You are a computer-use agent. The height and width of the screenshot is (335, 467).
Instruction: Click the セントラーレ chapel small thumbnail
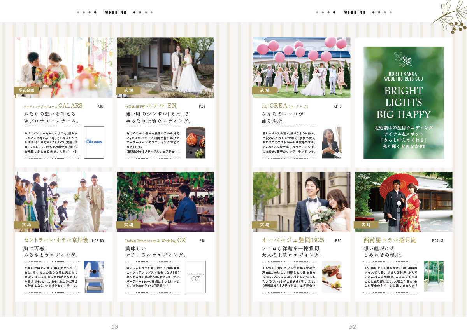(94, 277)
